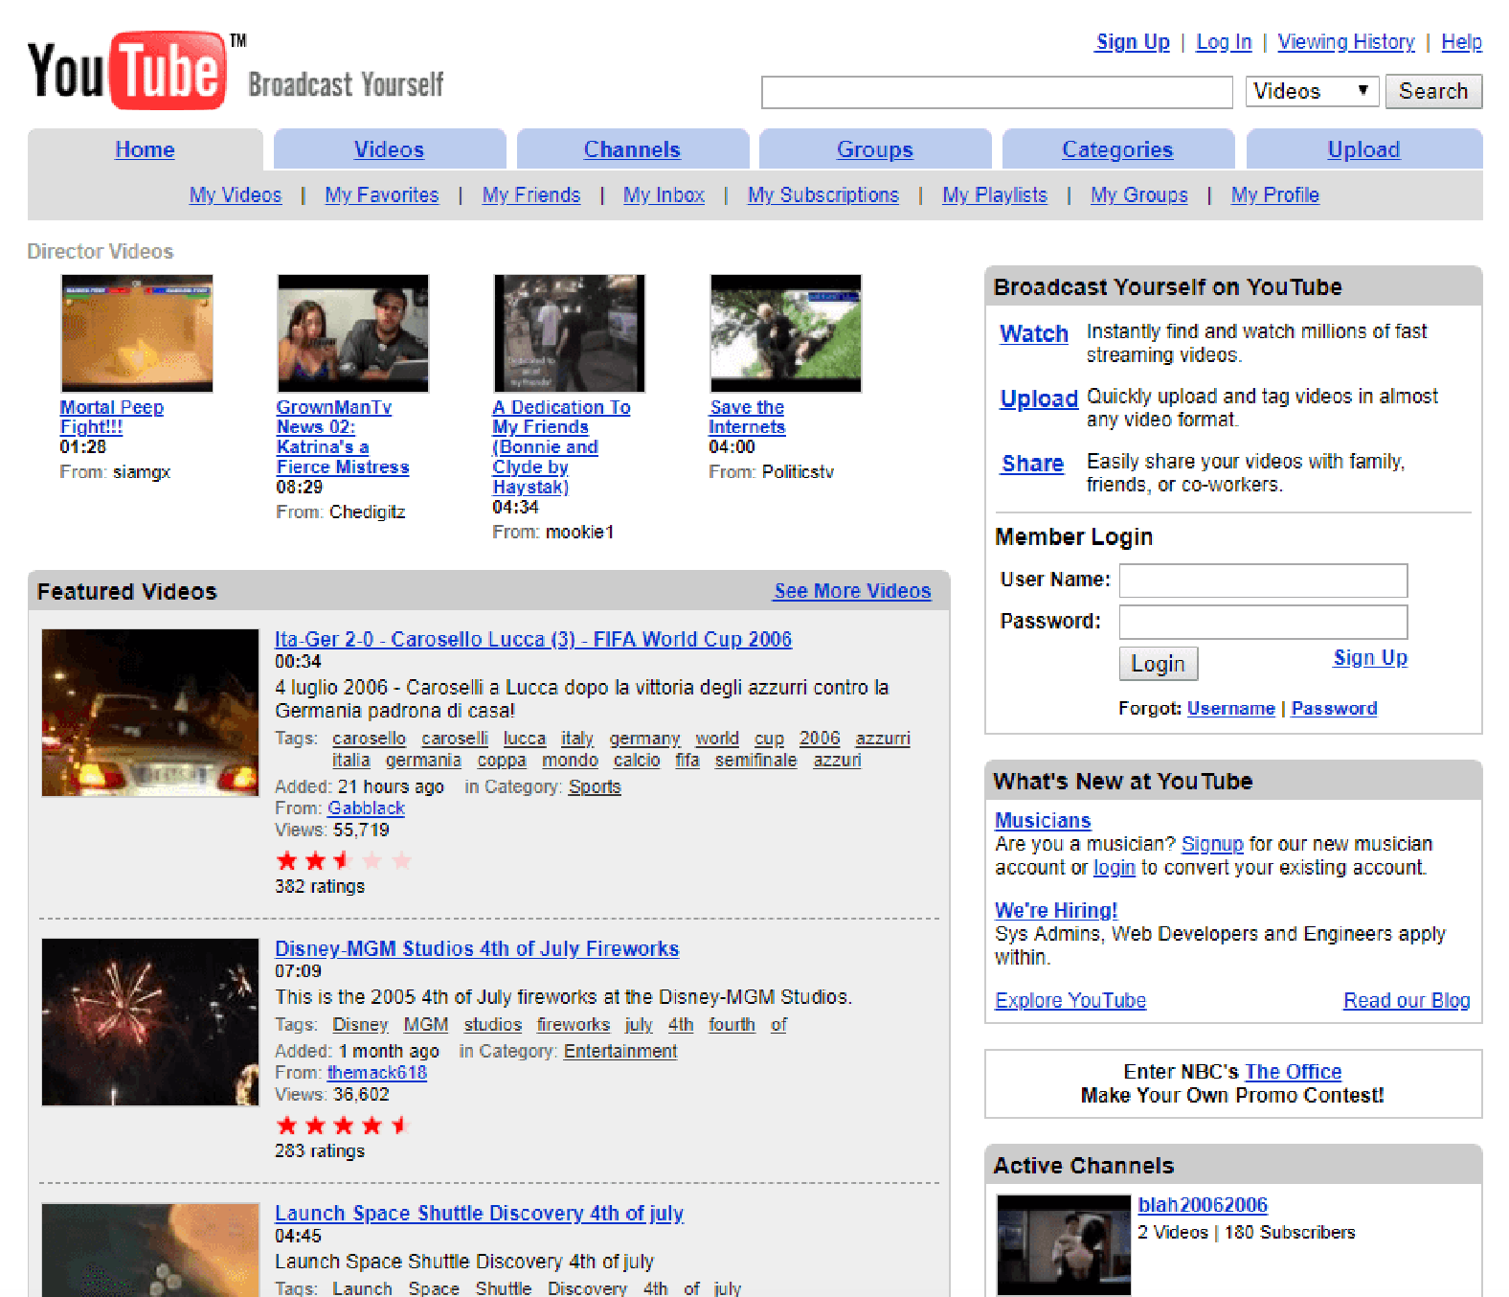Click See More Videos link
Screen dimensions: 1509x1297
click(852, 591)
